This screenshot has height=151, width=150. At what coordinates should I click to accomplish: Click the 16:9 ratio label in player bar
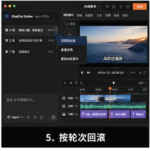133,73
